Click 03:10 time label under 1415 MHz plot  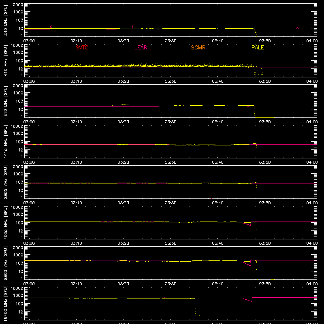click(76, 162)
